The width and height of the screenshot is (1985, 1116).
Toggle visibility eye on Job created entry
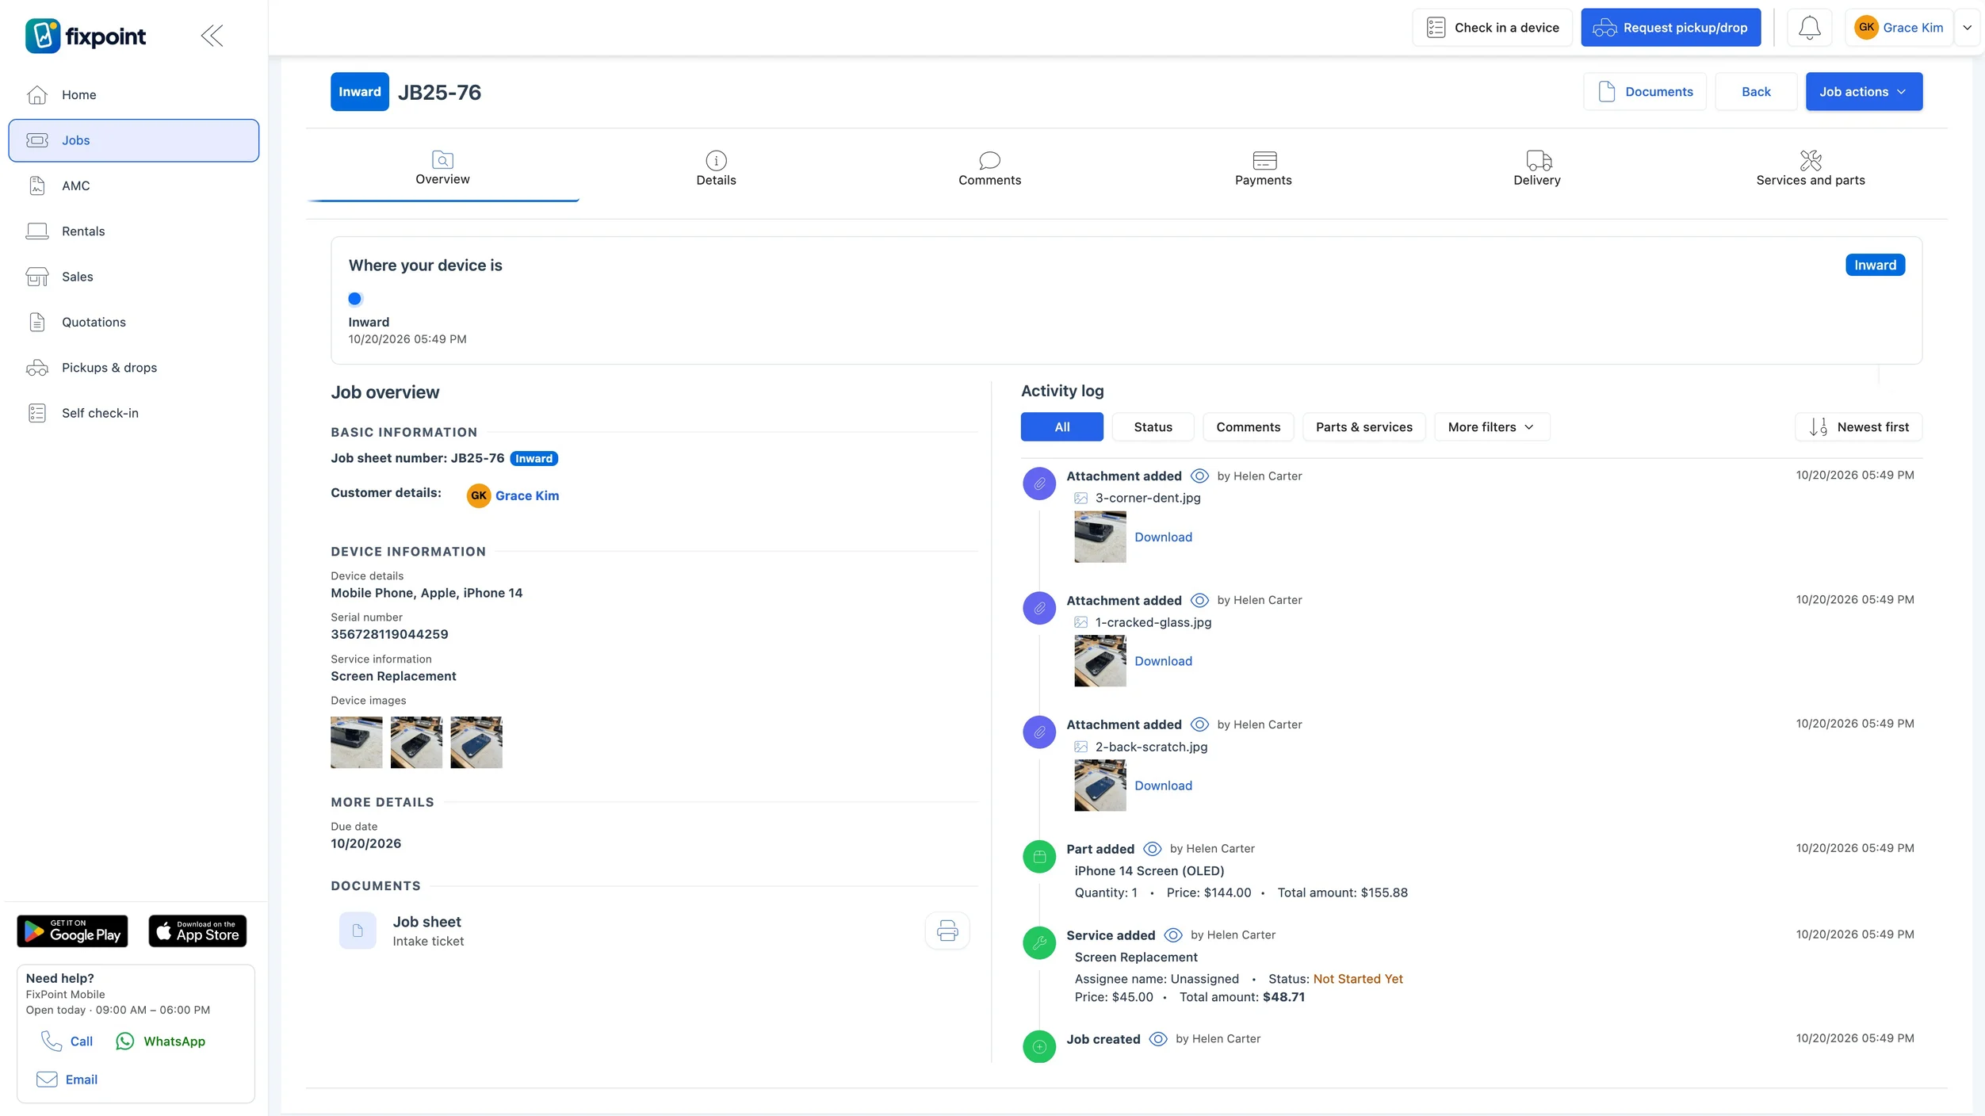1158,1040
